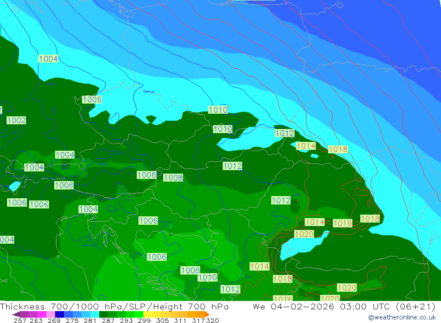Click the legend value 317

coord(198,320)
